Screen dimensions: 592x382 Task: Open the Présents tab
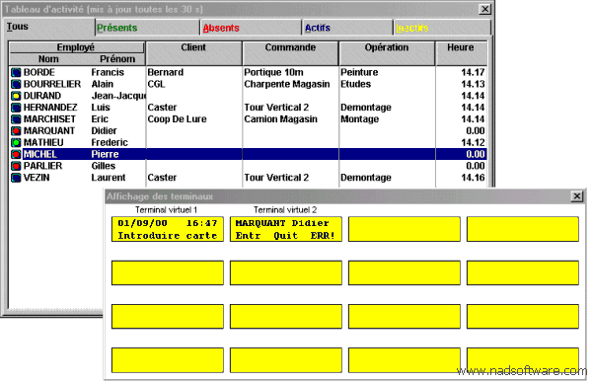pos(147,28)
